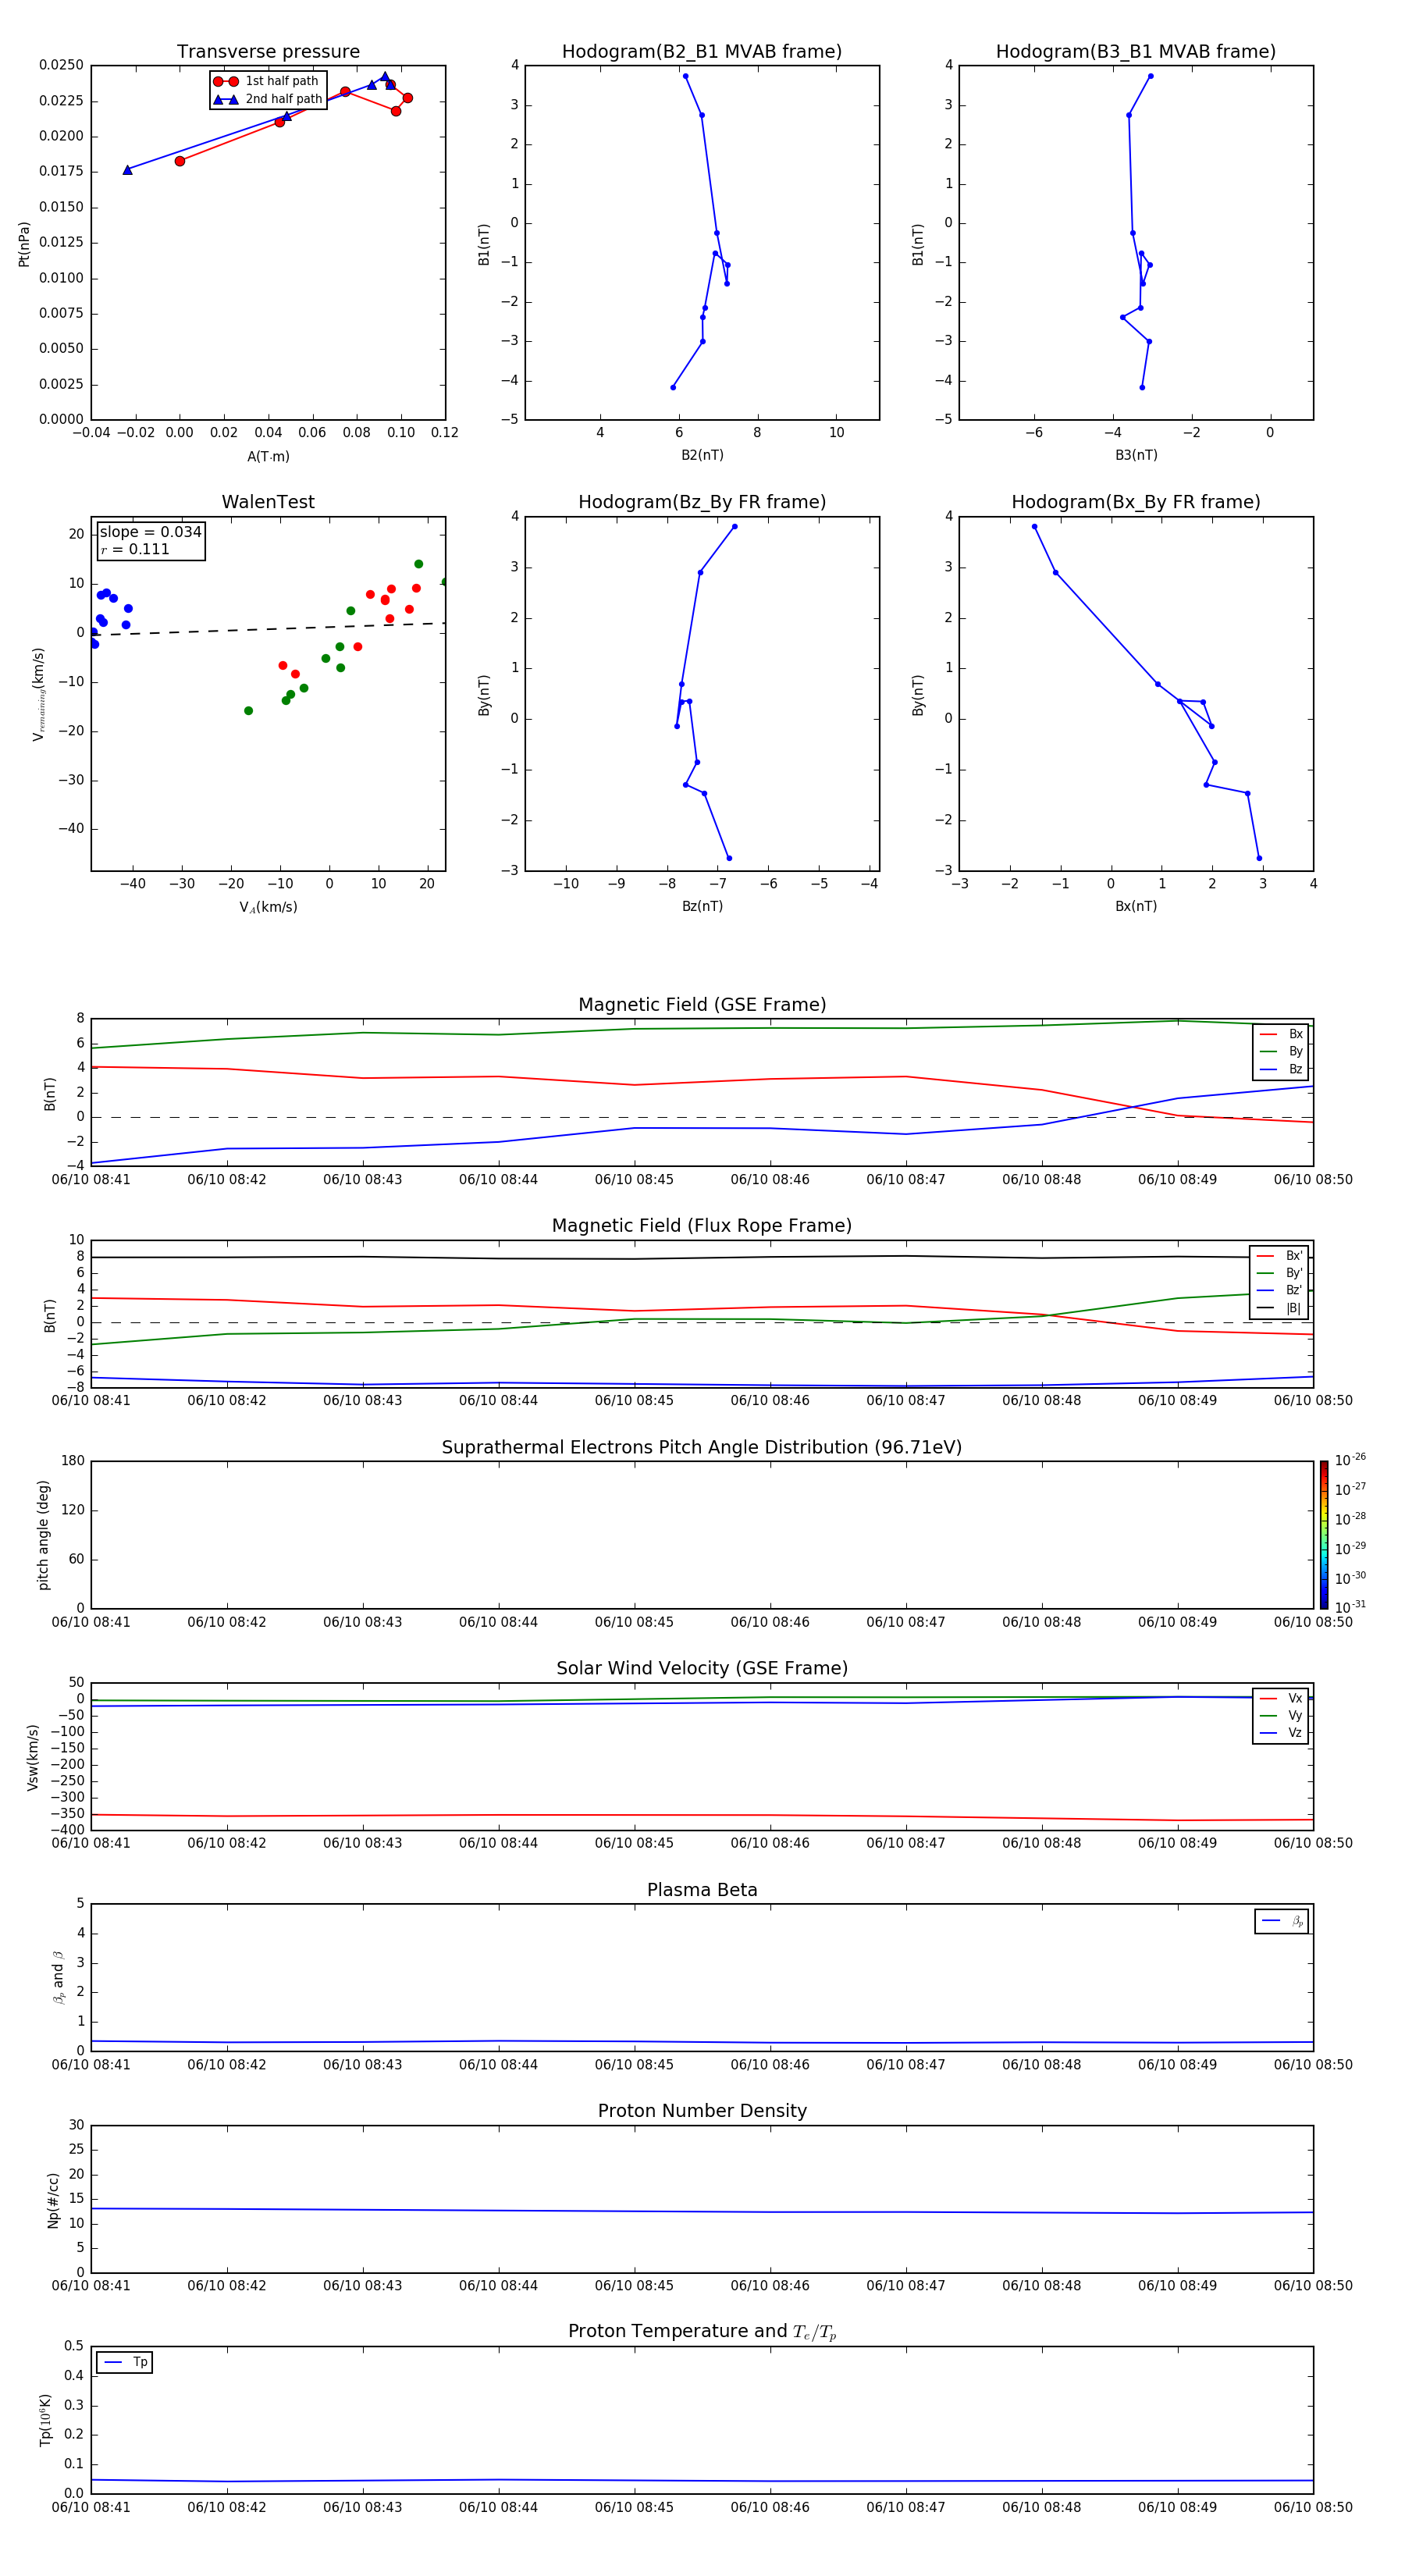
Task: Click the 'B3(nT)' x-axis label
Action: (1136, 455)
